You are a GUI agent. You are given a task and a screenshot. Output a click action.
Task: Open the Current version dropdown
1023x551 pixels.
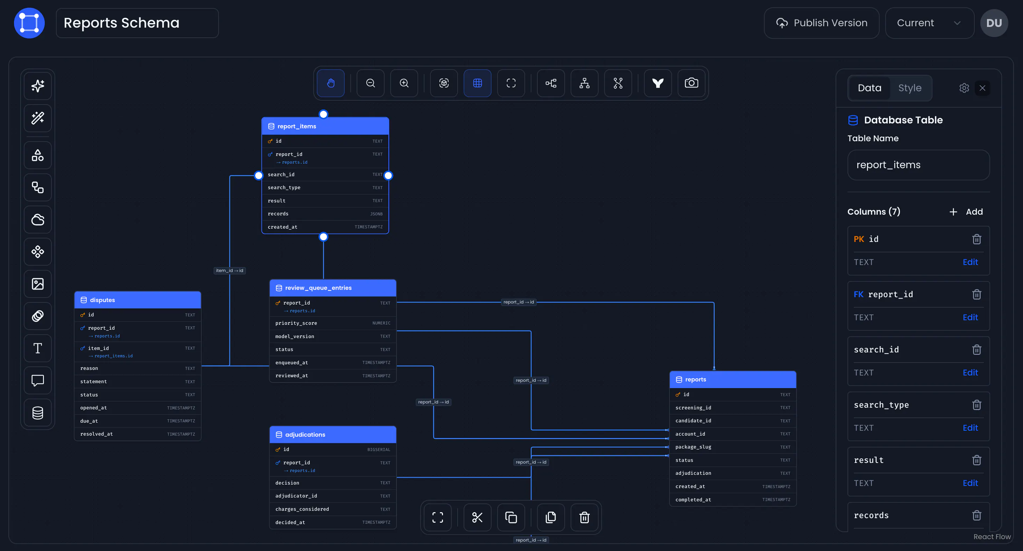[929, 23]
